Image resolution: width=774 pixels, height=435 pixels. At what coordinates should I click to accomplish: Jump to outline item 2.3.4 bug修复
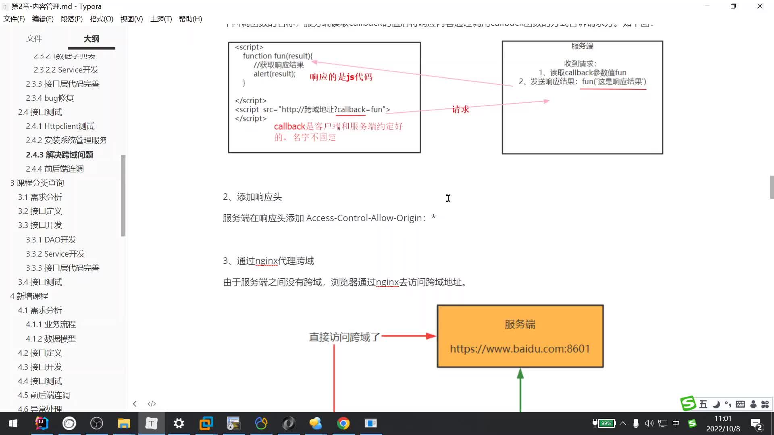(x=50, y=98)
